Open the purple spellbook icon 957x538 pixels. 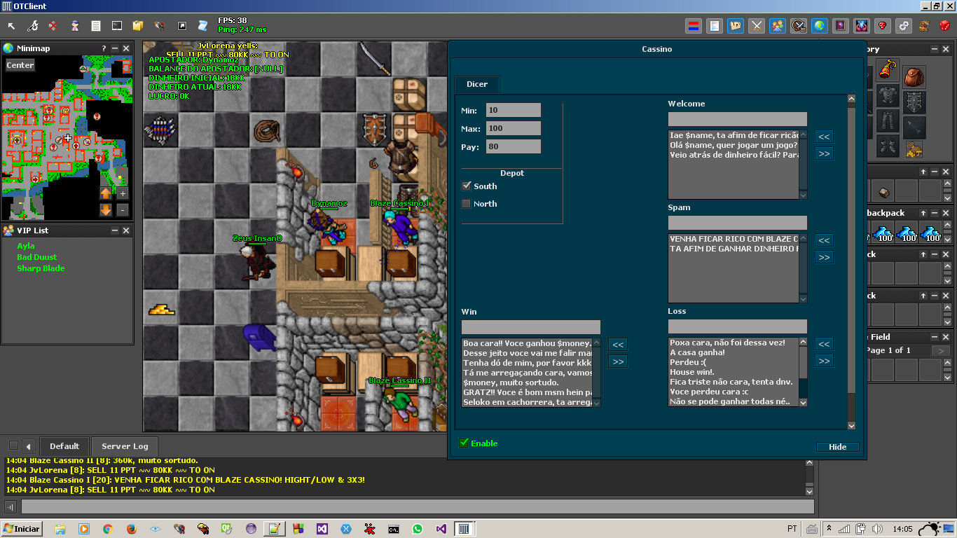pyautogui.click(x=841, y=26)
